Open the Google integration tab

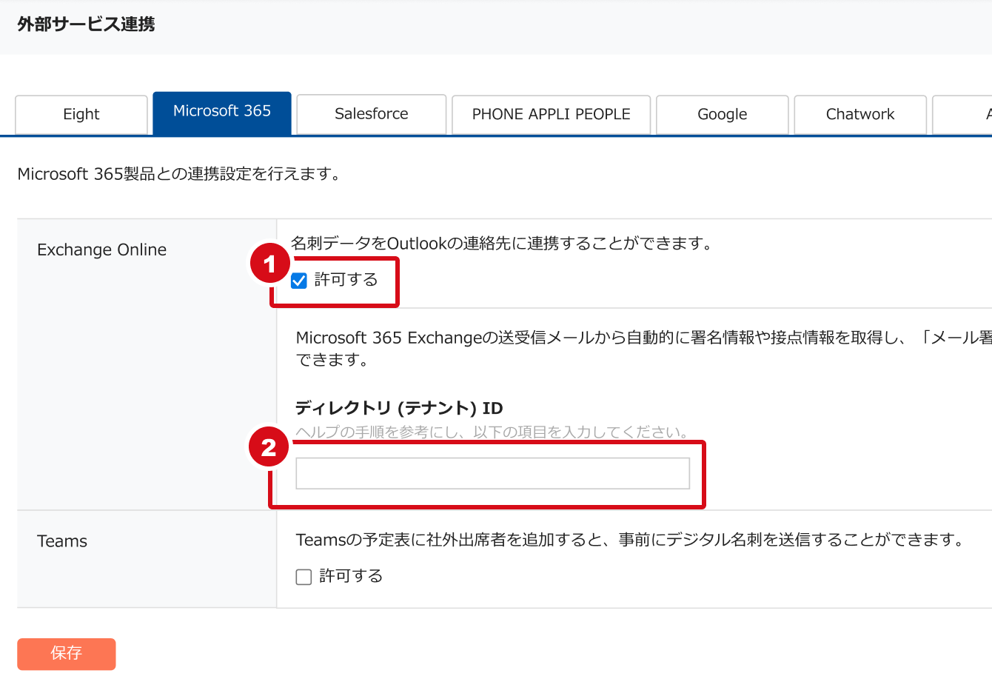click(722, 113)
